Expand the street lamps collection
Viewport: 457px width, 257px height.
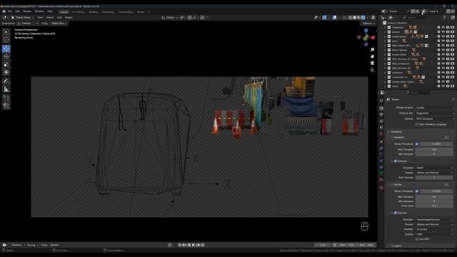[385, 36]
